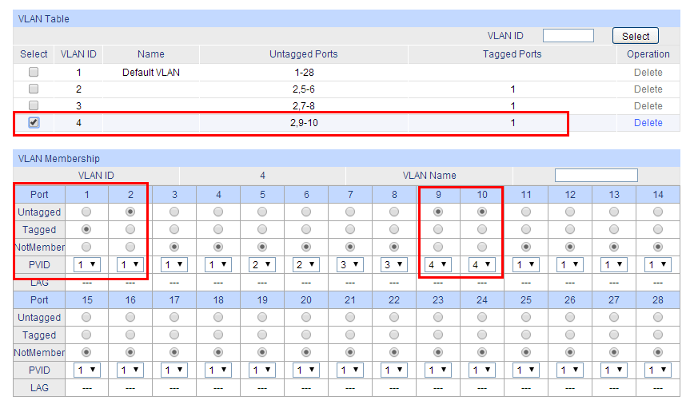Set port 2 to Tagged
Viewport: 690px width, 408px height.
pyautogui.click(x=130, y=229)
